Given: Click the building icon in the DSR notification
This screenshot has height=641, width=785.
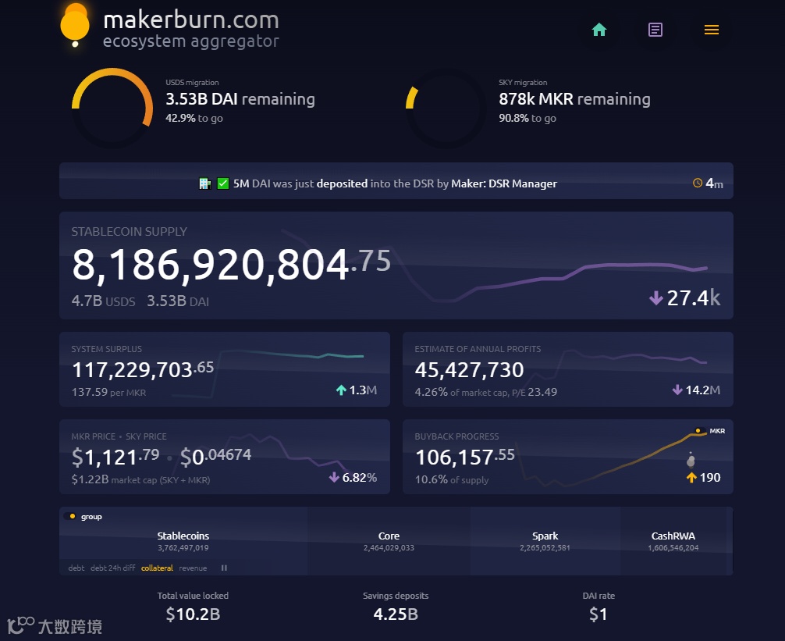Looking at the screenshot, I should 204,183.
